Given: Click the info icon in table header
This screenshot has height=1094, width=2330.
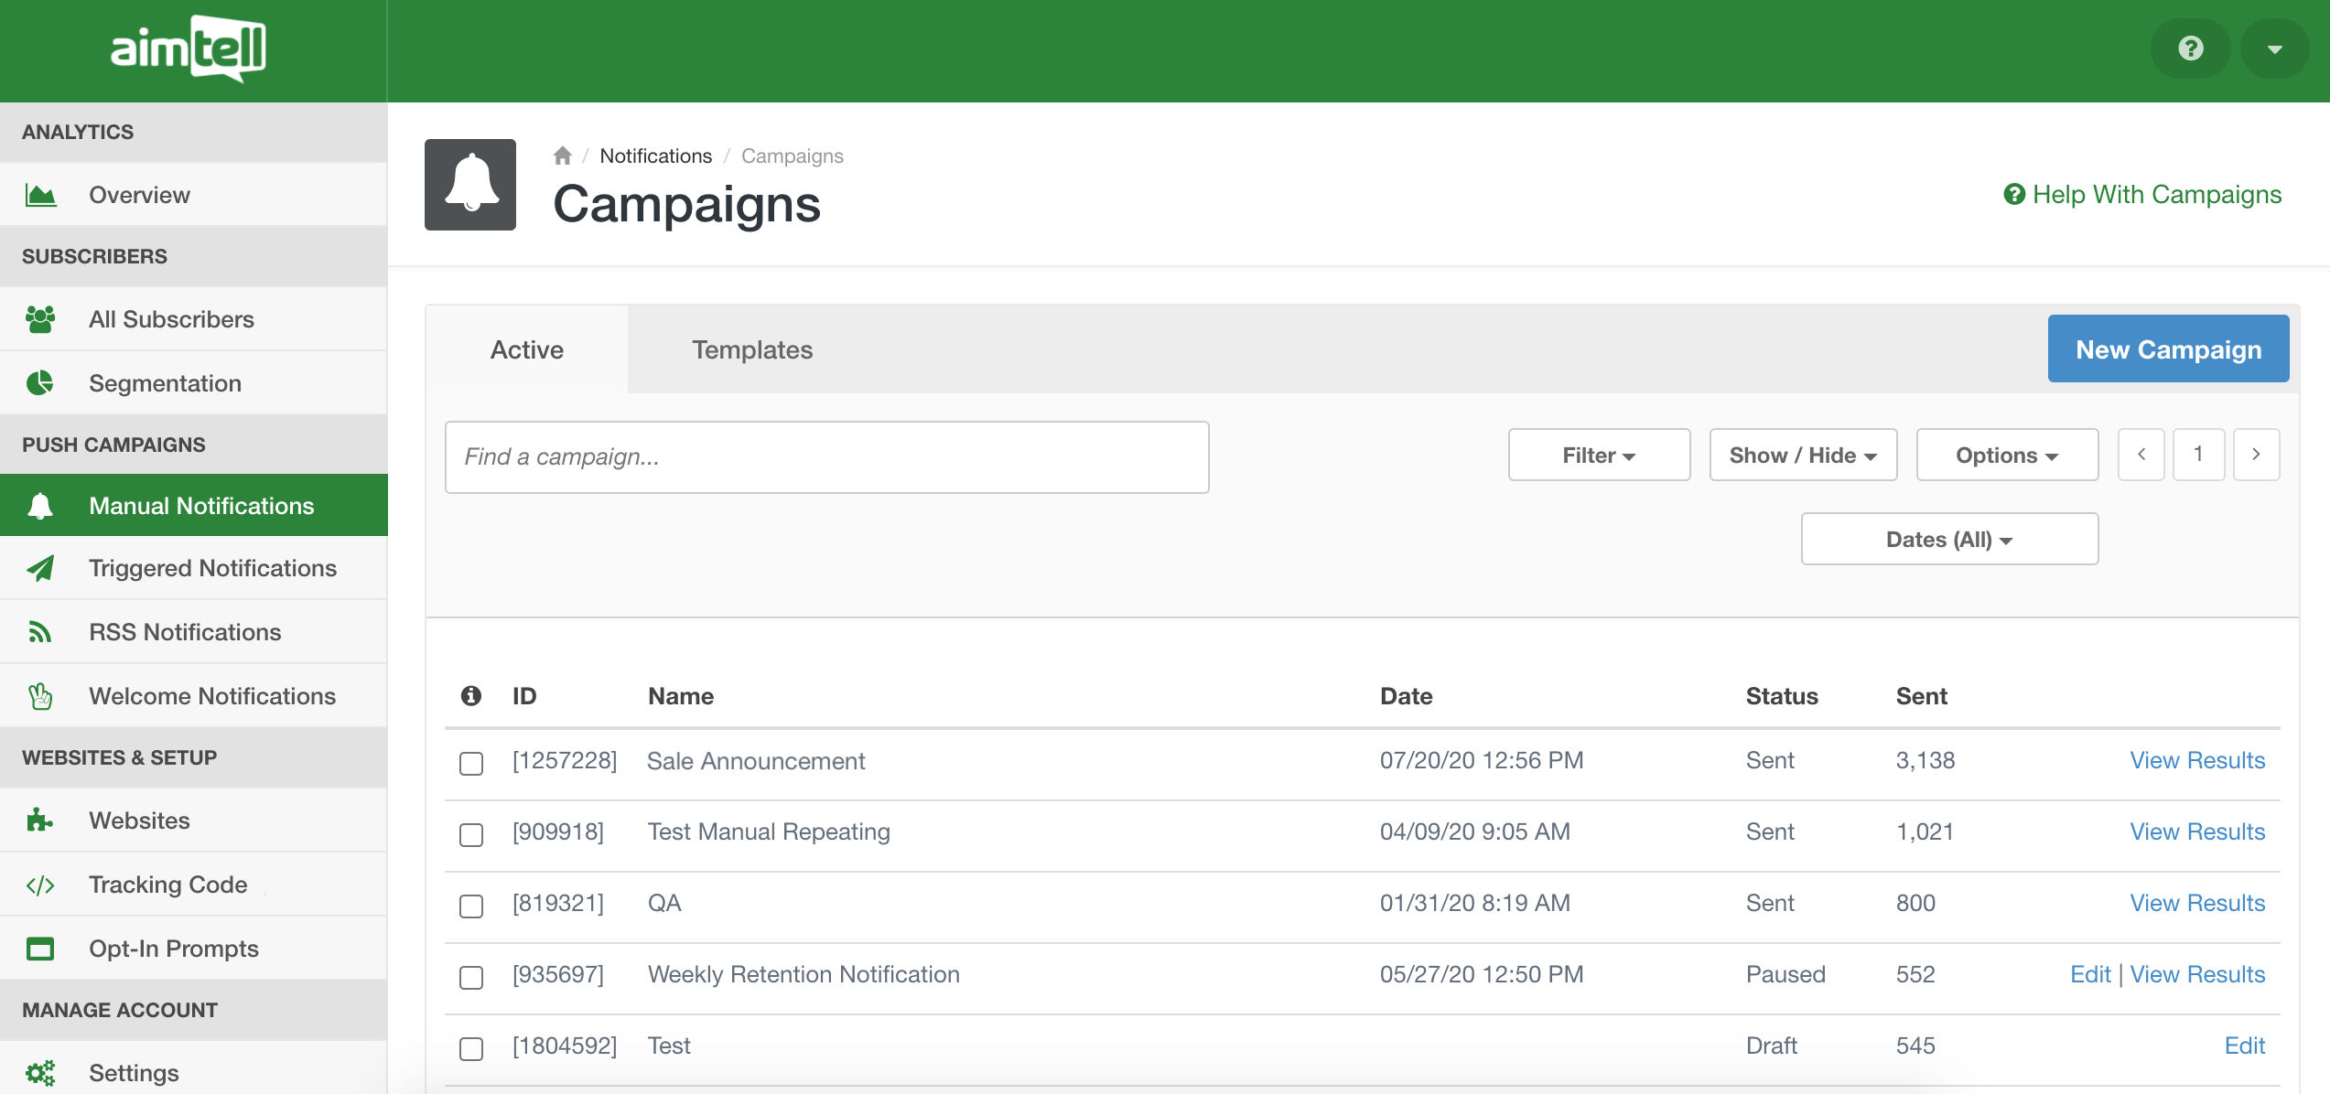Looking at the screenshot, I should point(470,696).
